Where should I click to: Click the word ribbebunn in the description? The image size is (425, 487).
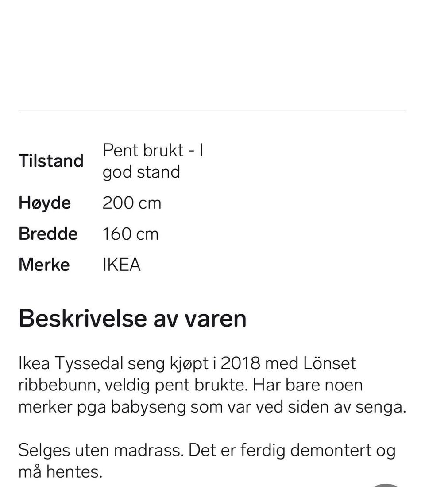[x=59, y=385]
